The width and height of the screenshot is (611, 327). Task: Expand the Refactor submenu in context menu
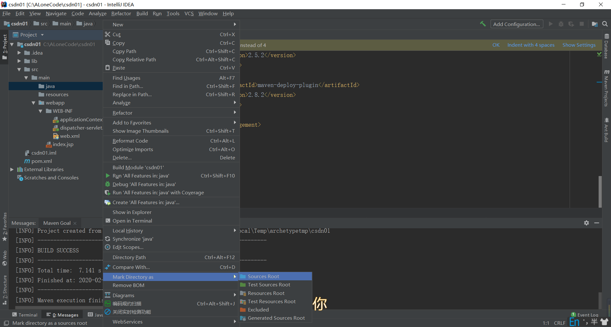point(171,113)
